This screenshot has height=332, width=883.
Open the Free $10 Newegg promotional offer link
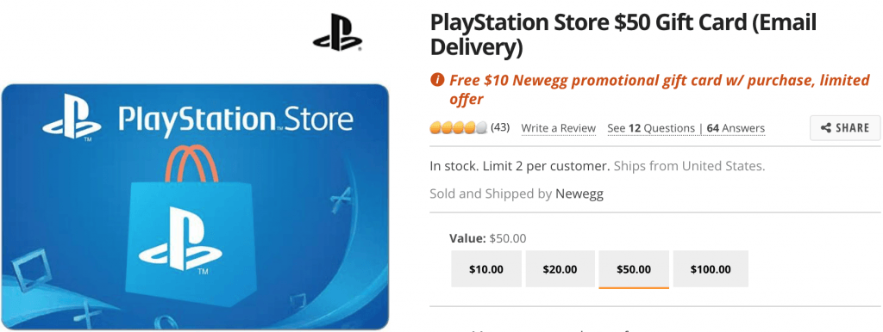(x=660, y=90)
